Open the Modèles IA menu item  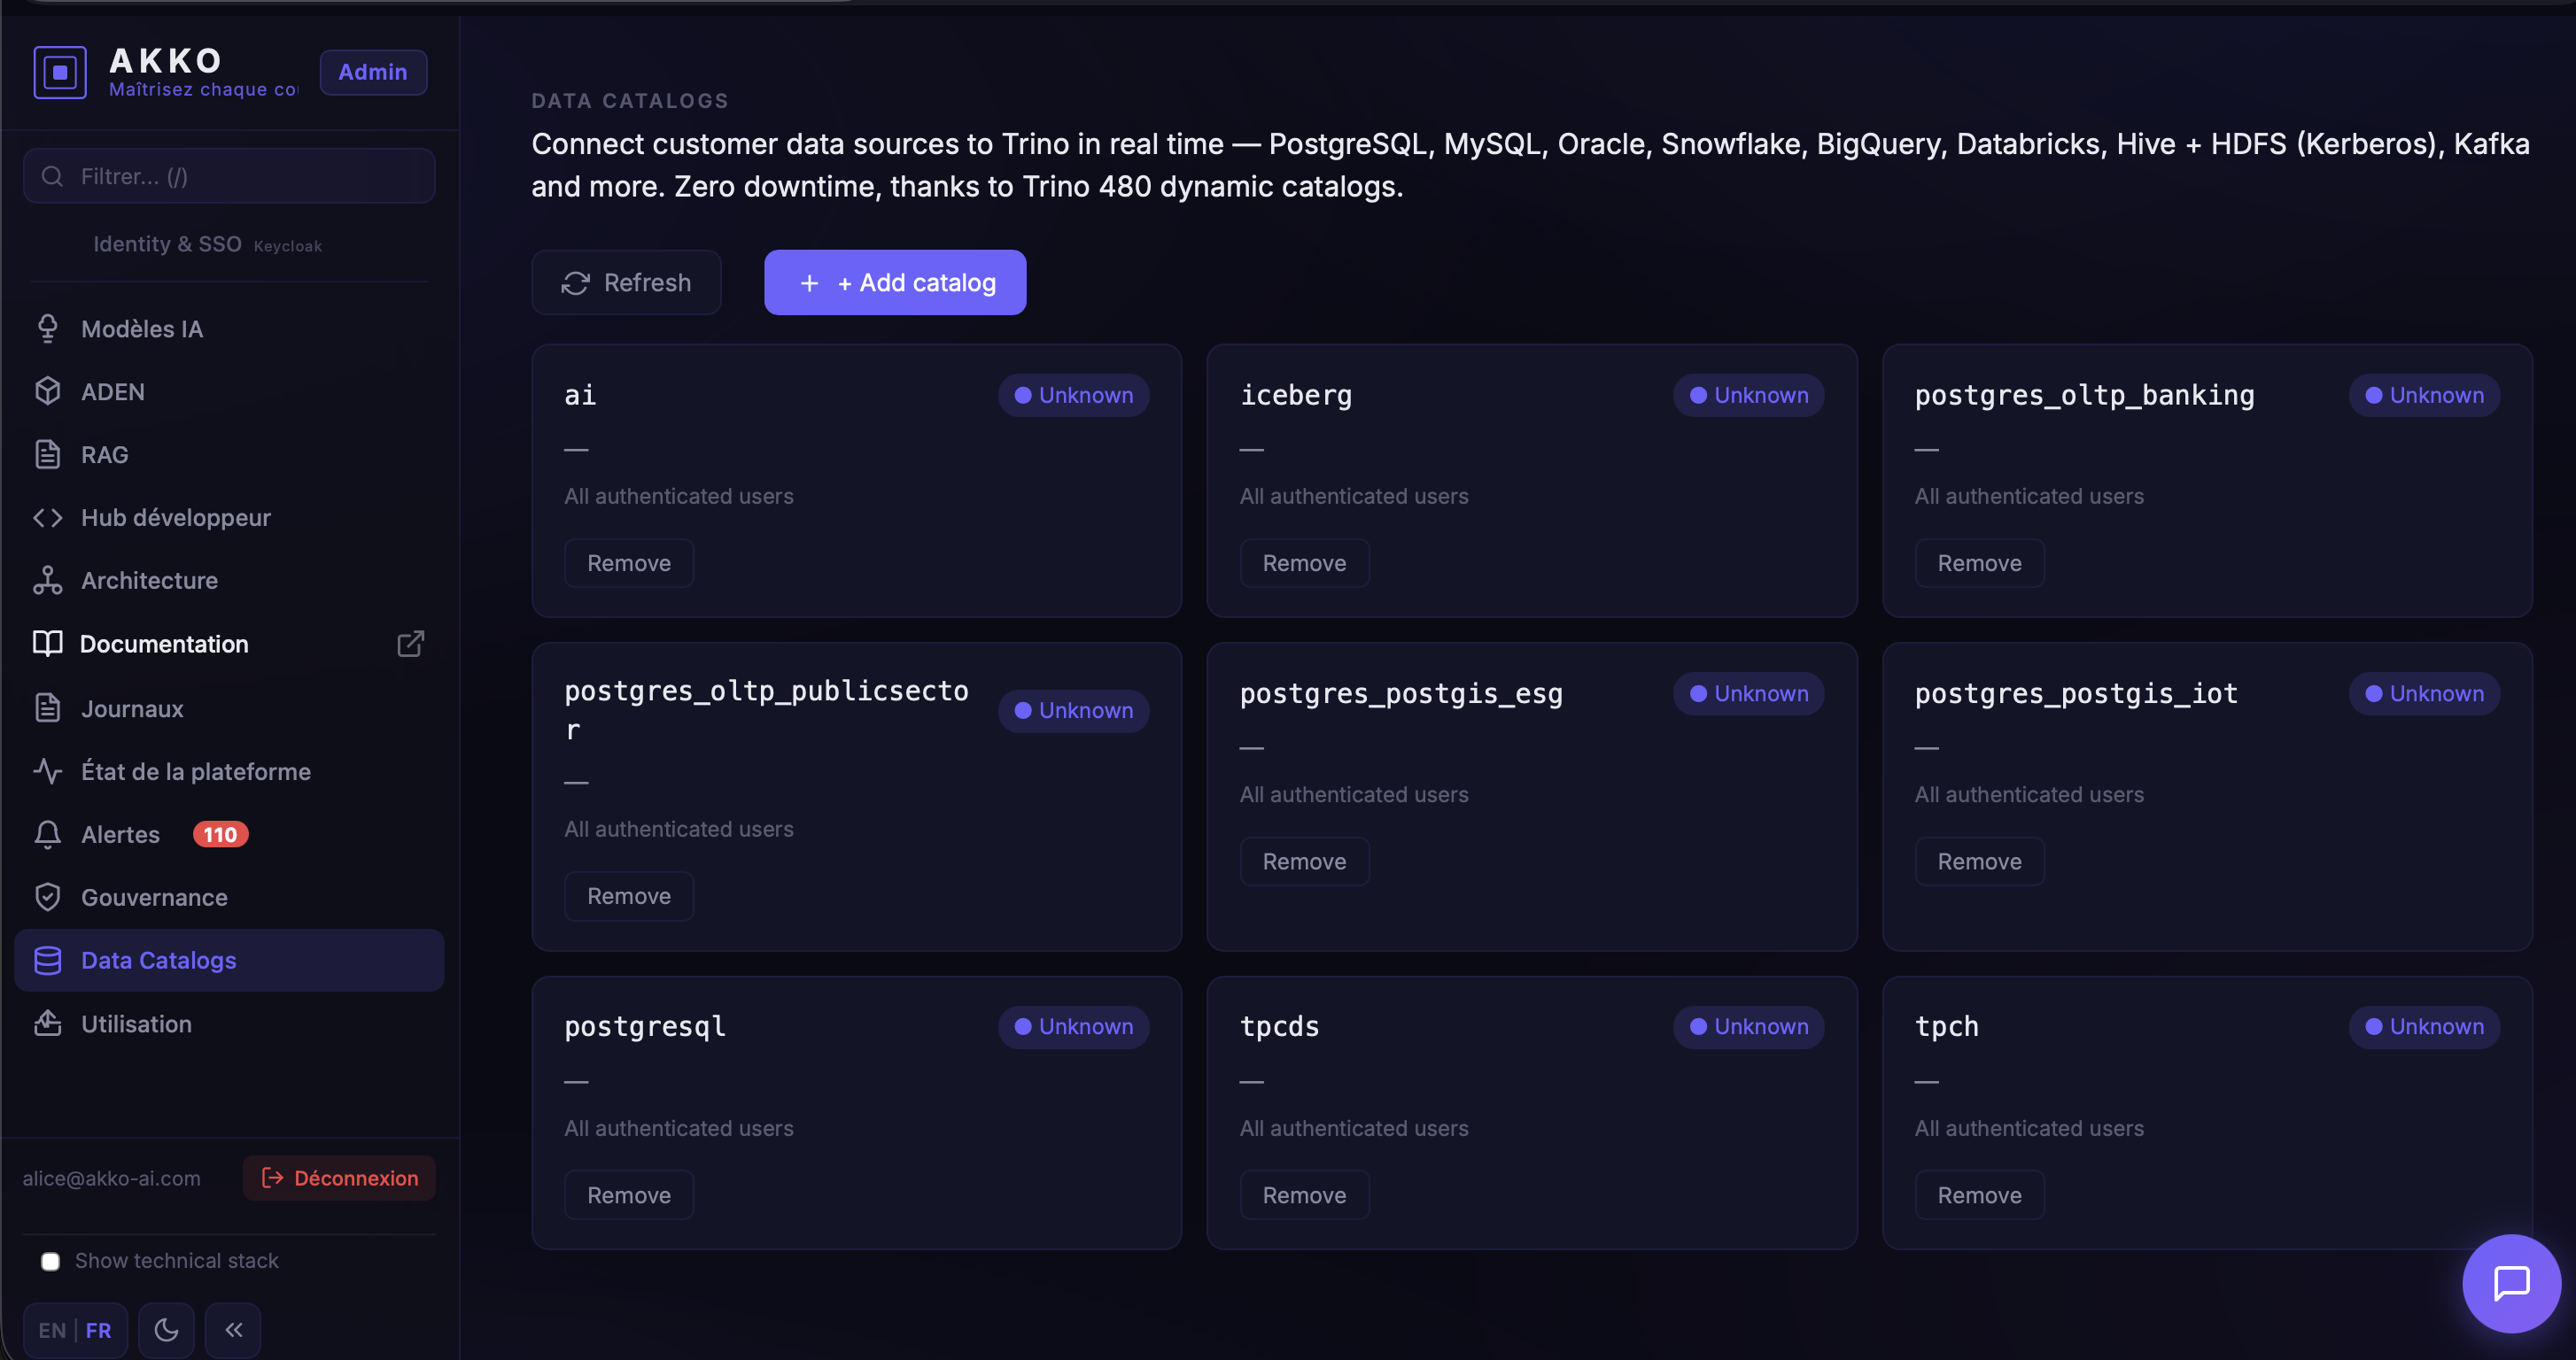click(x=229, y=328)
